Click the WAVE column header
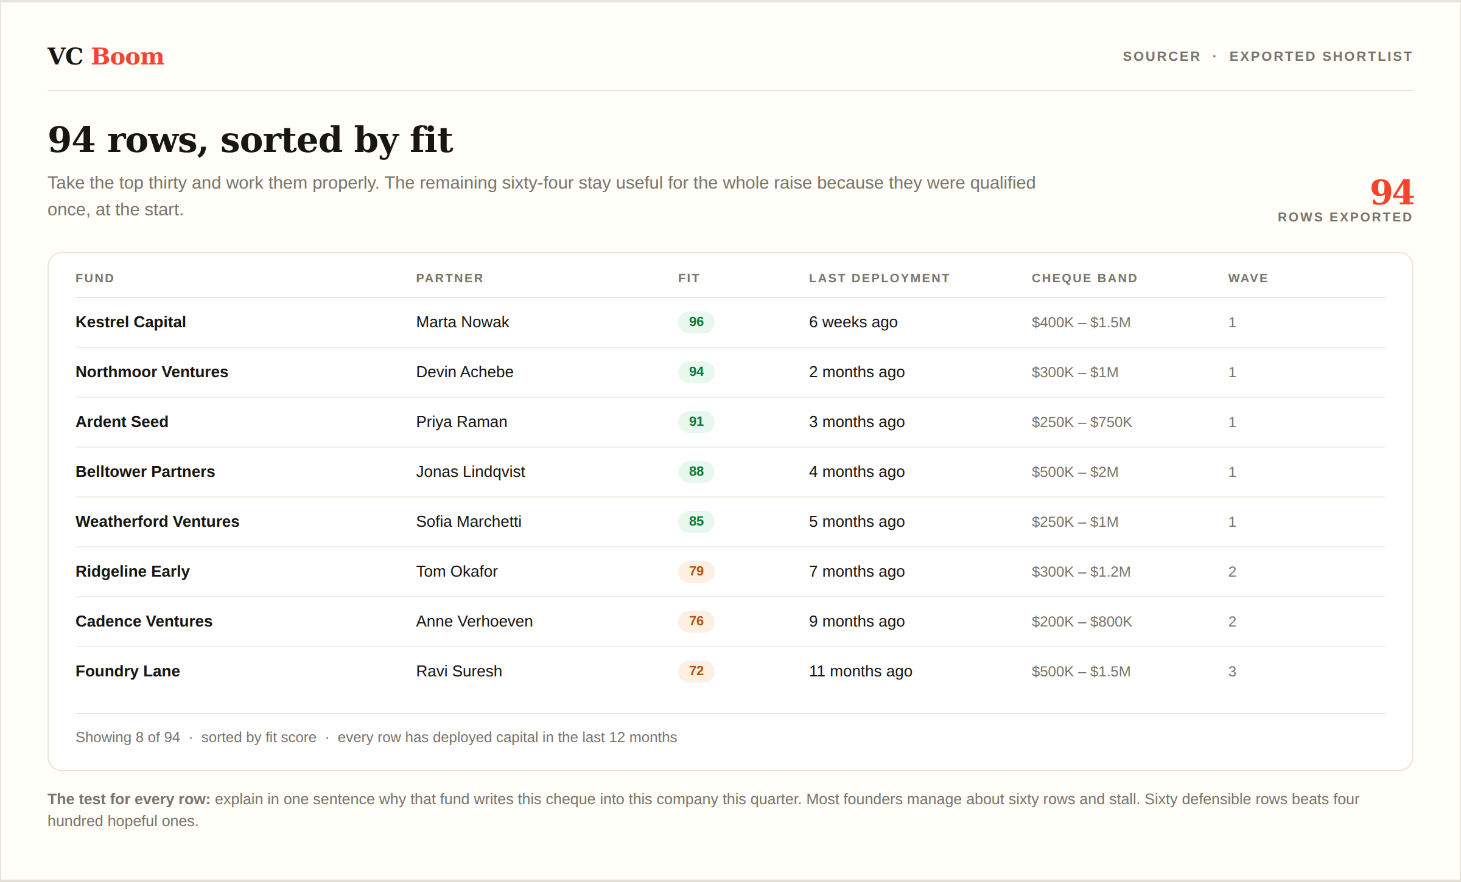 [x=1248, y=278]
